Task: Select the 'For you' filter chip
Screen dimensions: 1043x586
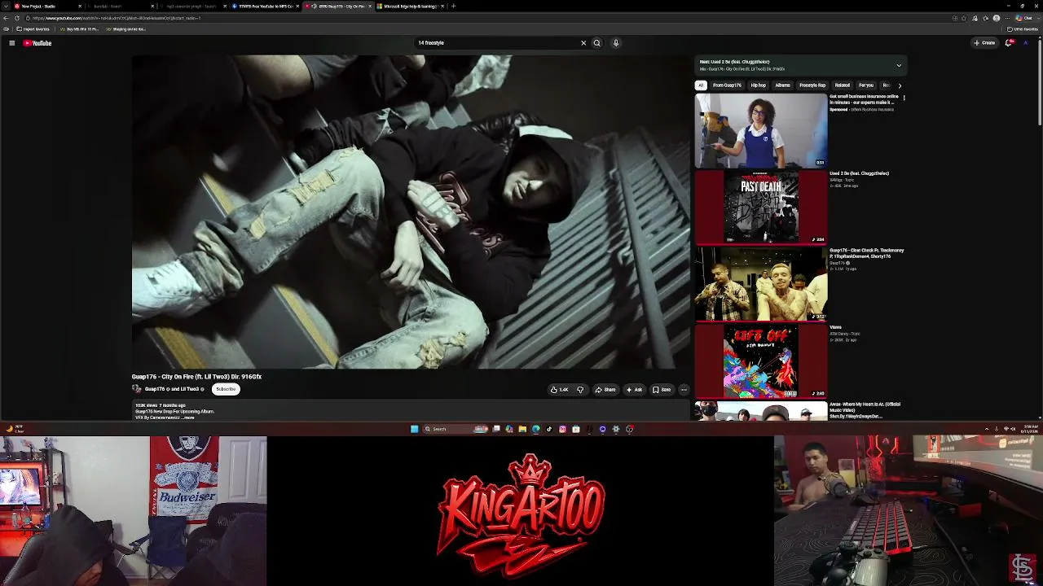Action: [866, 85]
